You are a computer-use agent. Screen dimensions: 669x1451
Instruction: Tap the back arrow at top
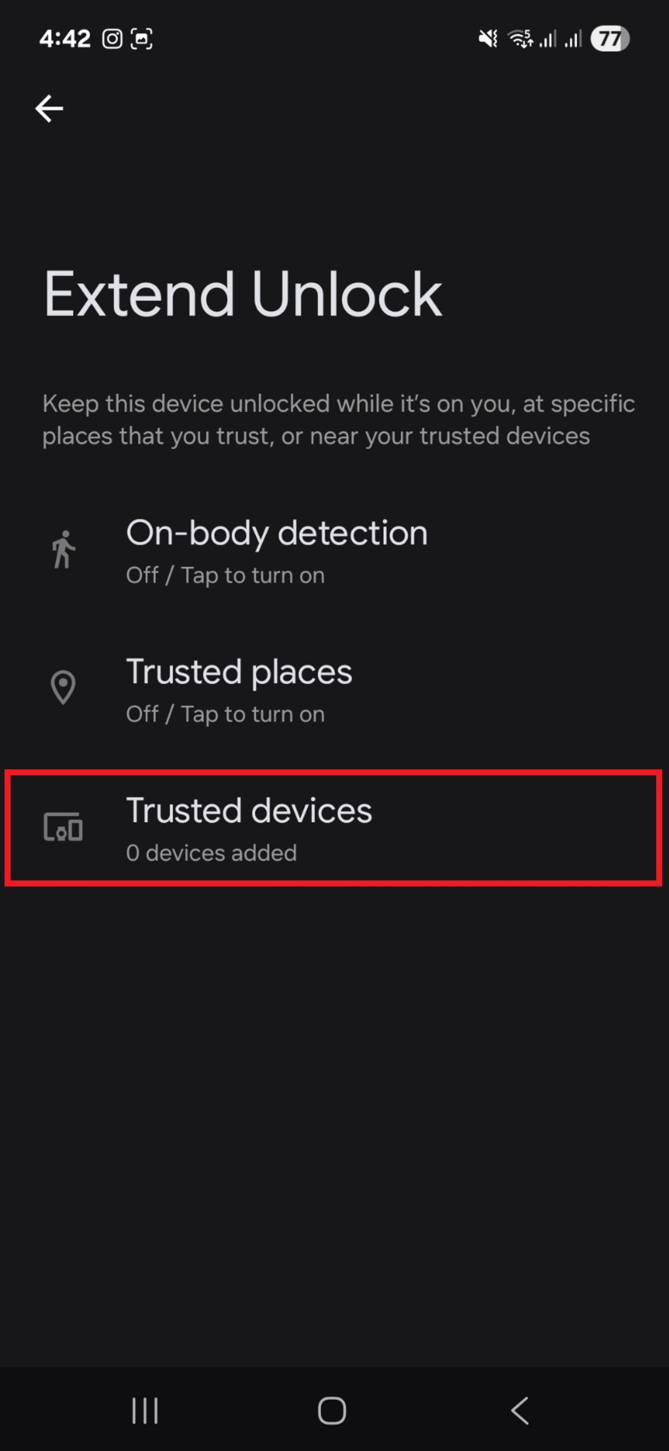49,108
